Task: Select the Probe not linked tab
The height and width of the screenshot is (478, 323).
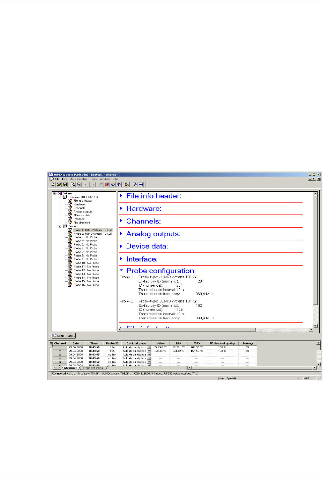Action: coord(93,368)
